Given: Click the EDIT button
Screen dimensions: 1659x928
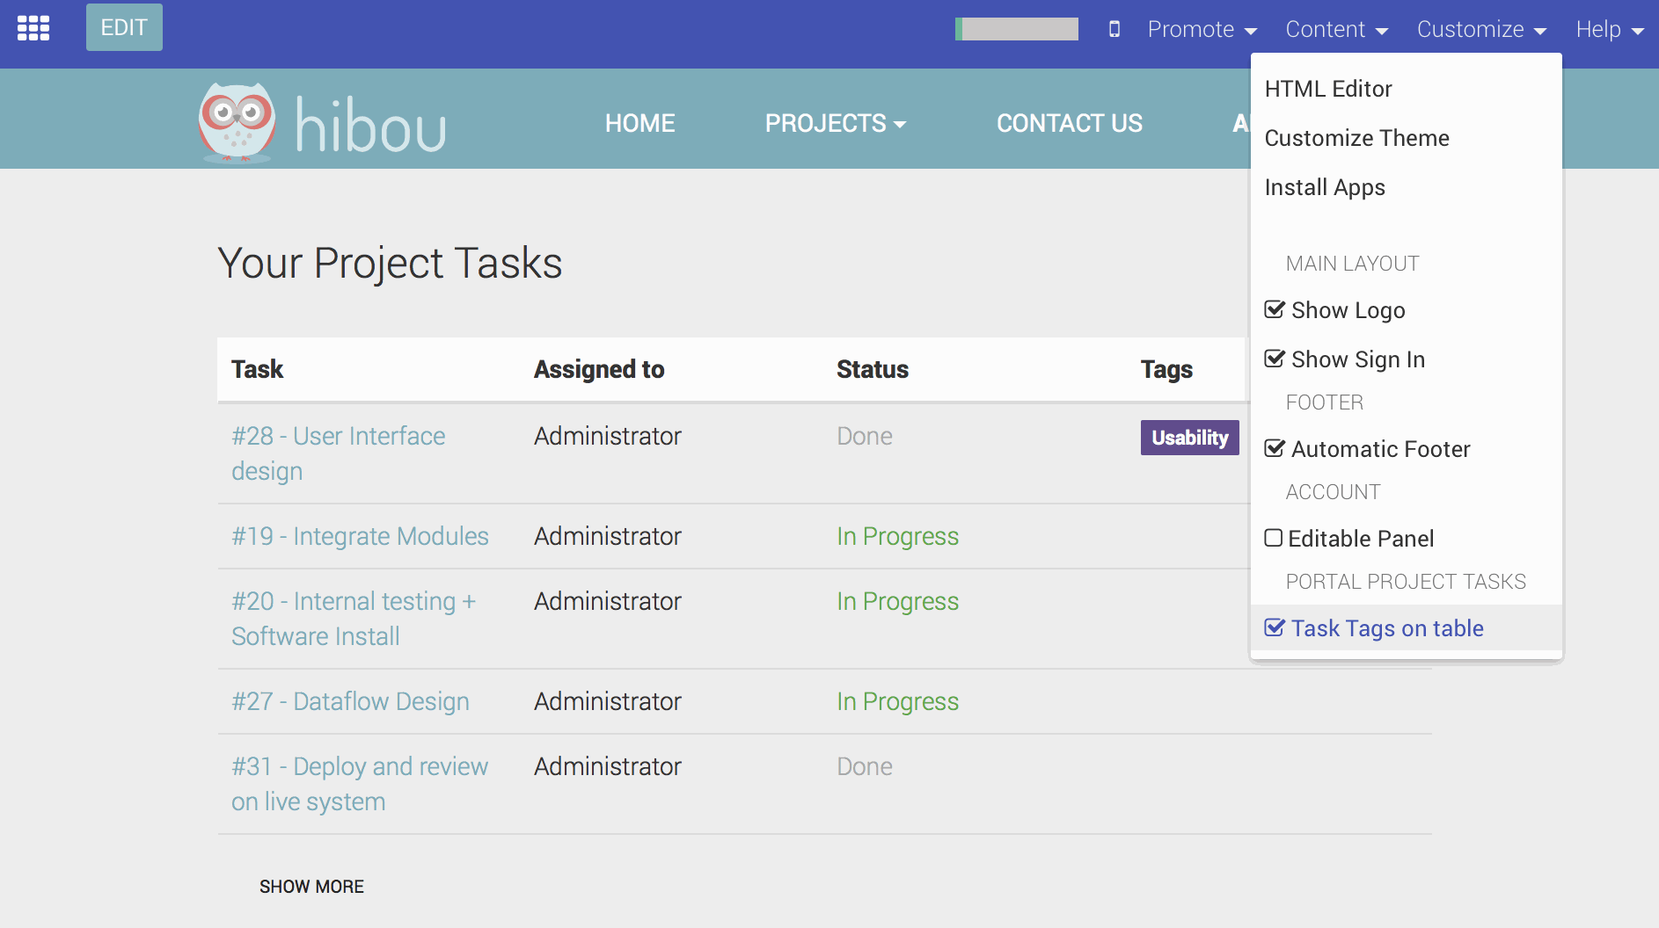Looking at the screenshot, I should click(x=124, y=27).
